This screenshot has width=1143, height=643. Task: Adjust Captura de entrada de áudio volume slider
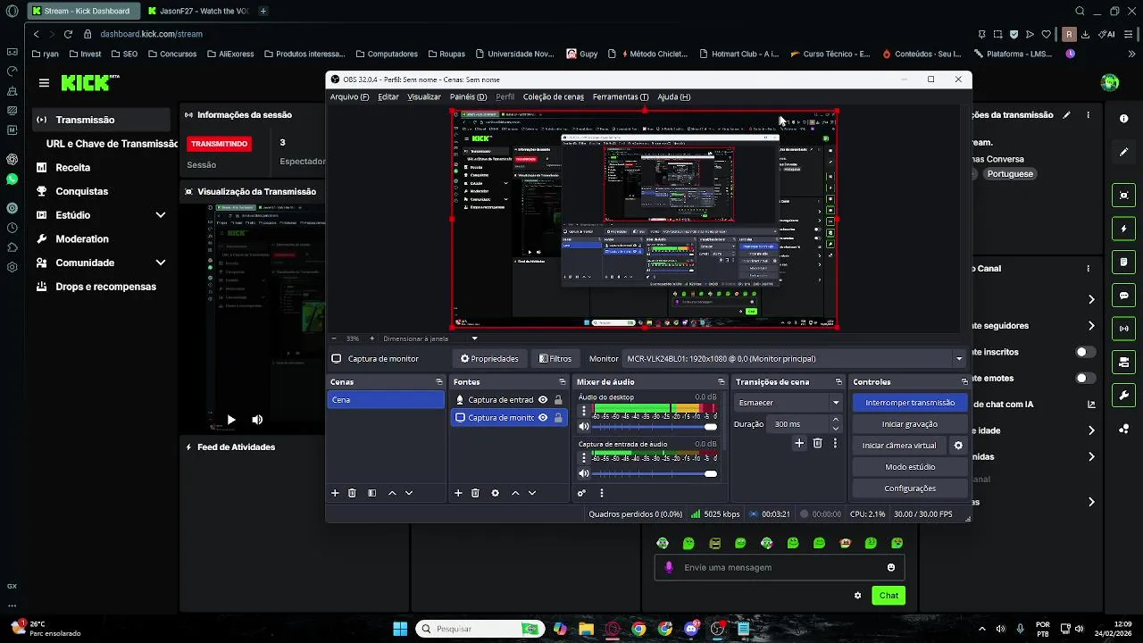[655, 473]
